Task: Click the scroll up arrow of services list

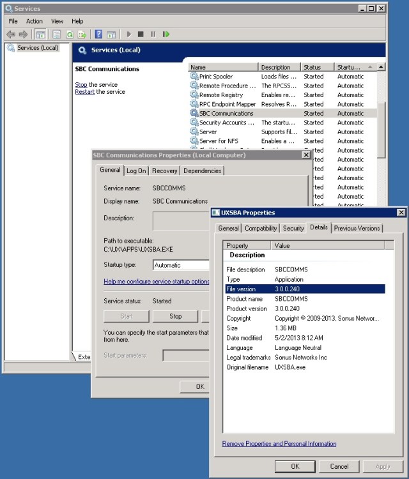Action: (x=381, y=67)
